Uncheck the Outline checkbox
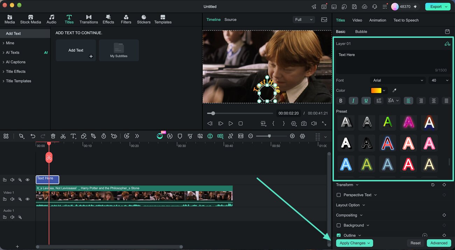 pos(338,236)
